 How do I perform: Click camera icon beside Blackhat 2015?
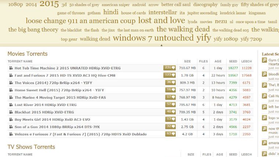click(11, 112)
